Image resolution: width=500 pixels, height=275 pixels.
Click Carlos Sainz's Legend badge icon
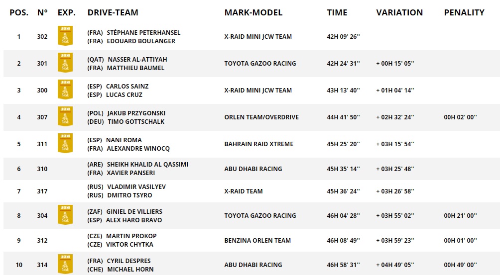pos(65,90)
